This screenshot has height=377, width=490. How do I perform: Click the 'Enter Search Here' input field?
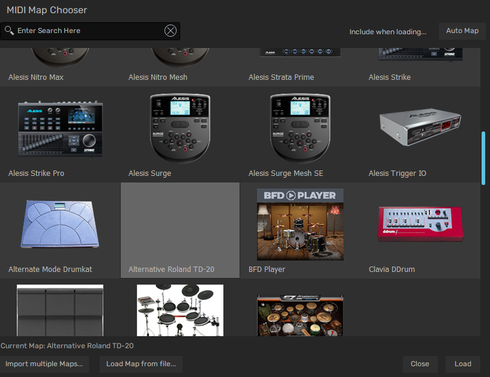pyautogui.click(x=90, y=31)
